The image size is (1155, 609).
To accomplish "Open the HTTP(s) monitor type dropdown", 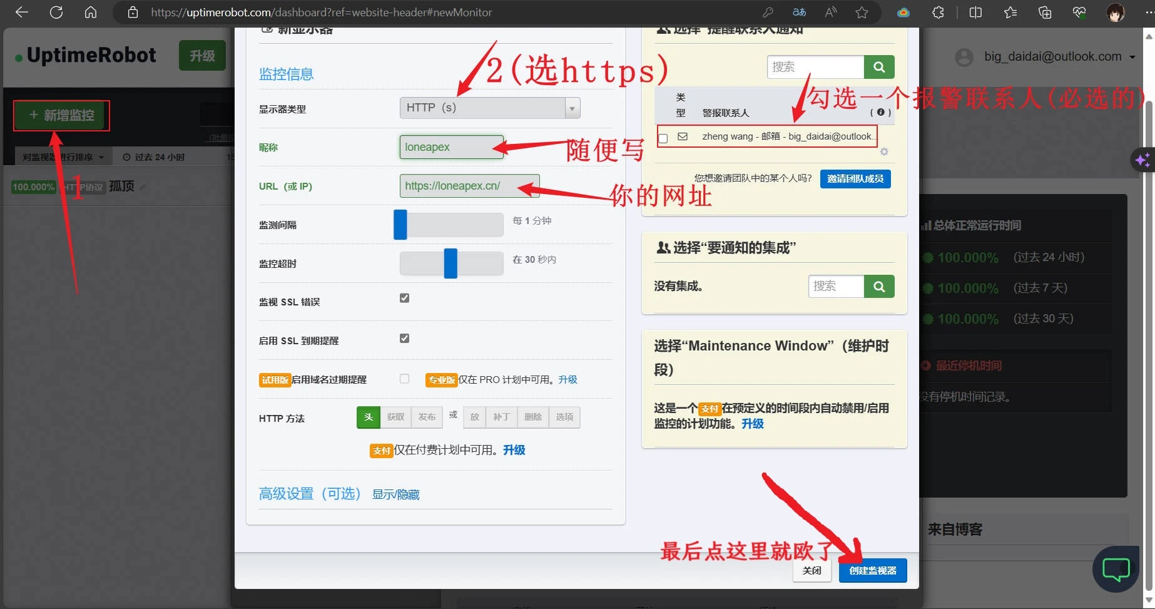I will (489, 108).
